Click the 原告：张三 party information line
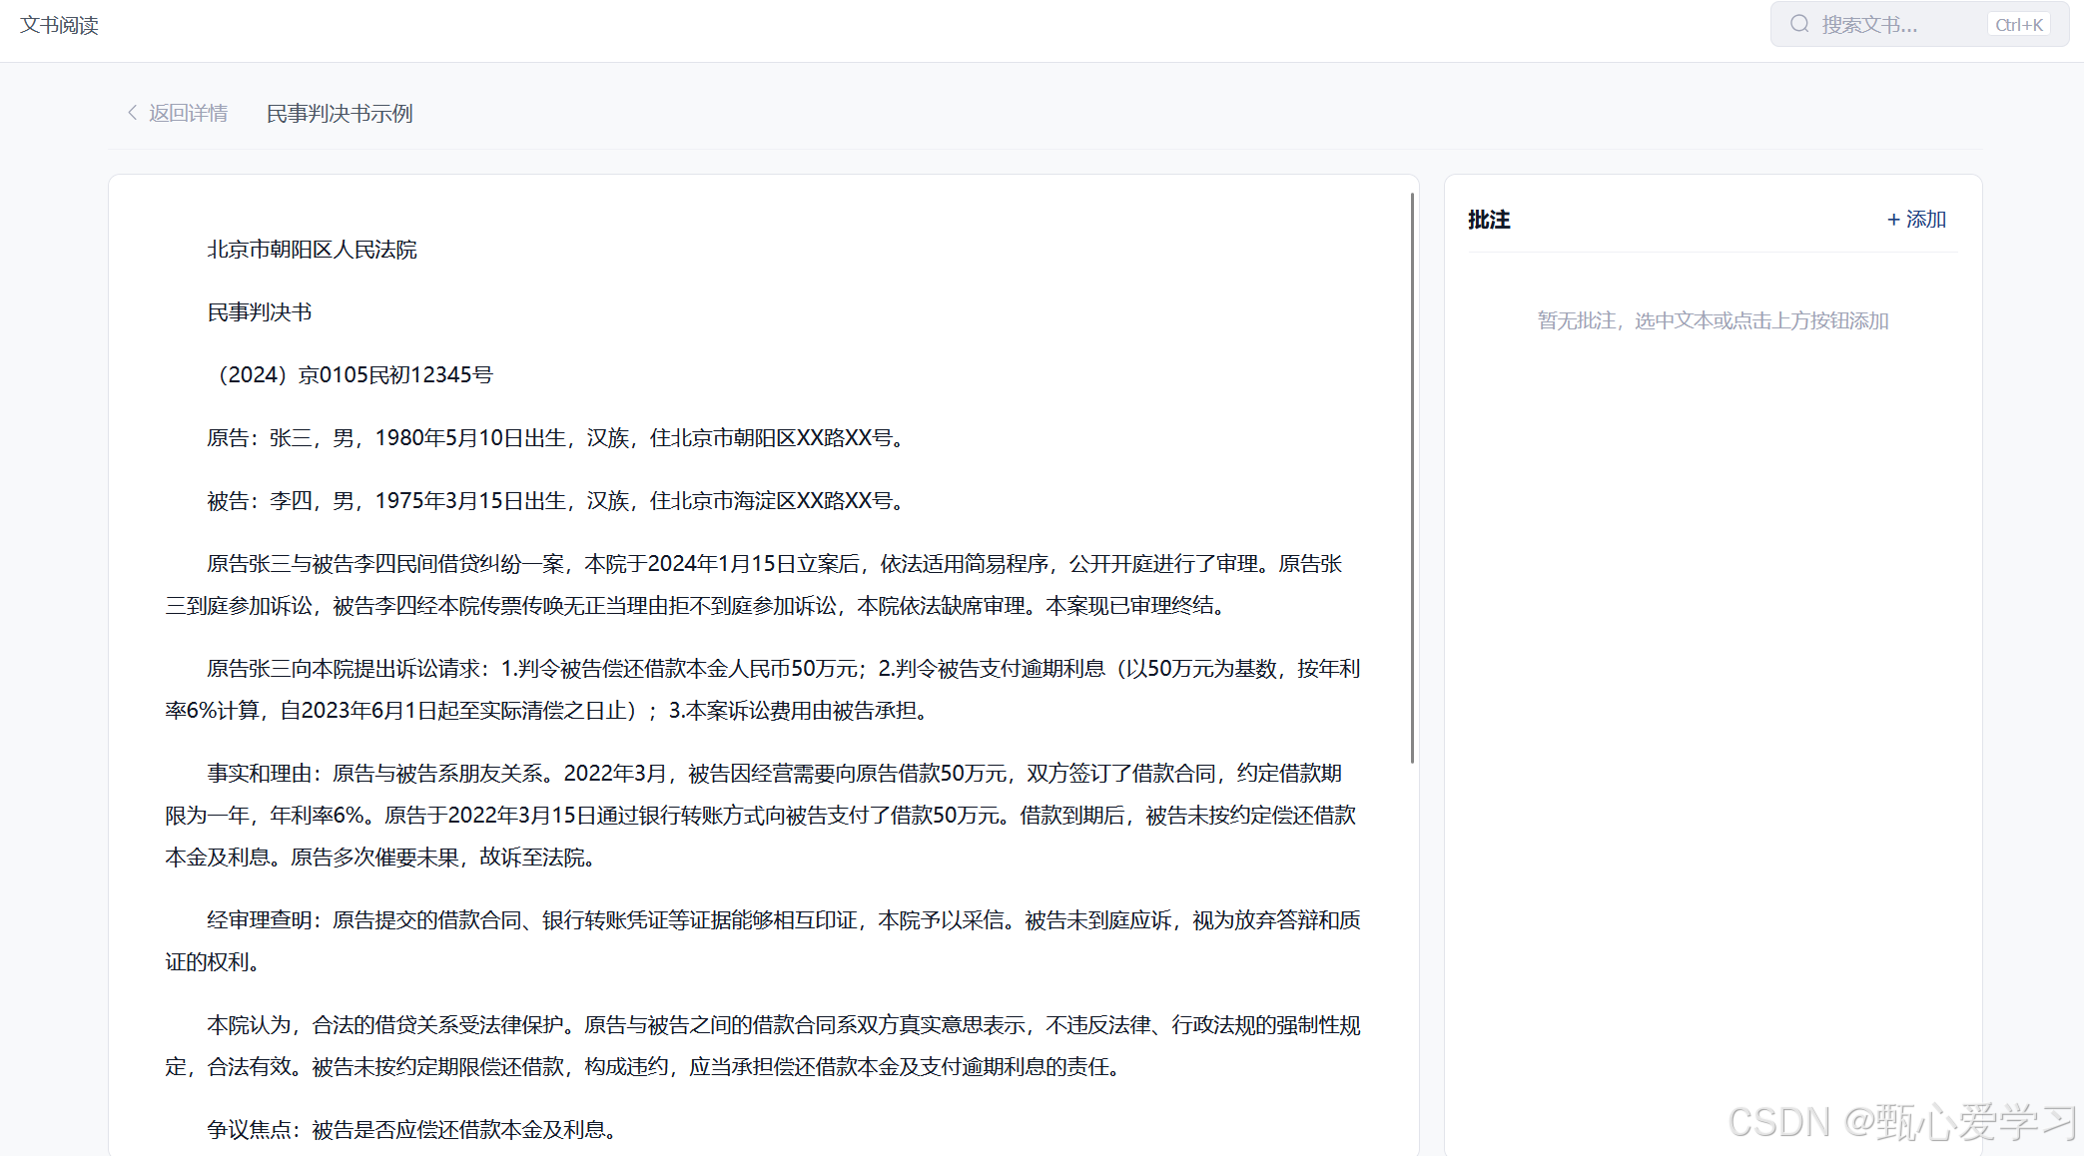 coord(554,438)
